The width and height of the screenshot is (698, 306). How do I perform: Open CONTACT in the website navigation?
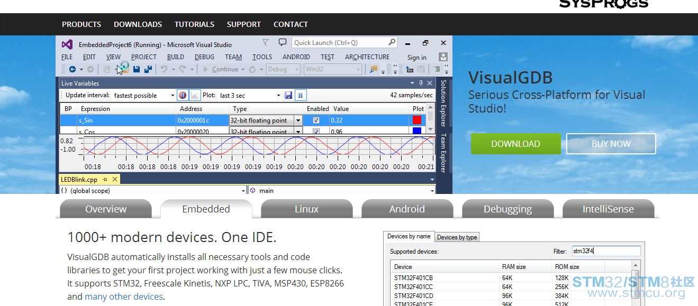coord(291,24)
